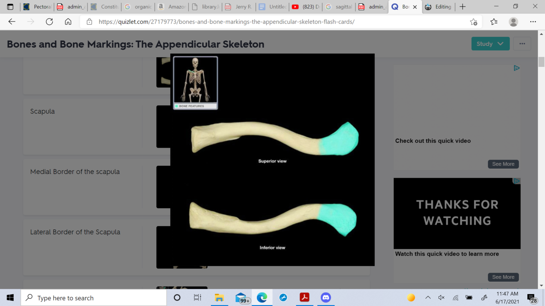The image size is (545, 306).
Task: Close the Quizlet tab
Action: tap(415, 7)
